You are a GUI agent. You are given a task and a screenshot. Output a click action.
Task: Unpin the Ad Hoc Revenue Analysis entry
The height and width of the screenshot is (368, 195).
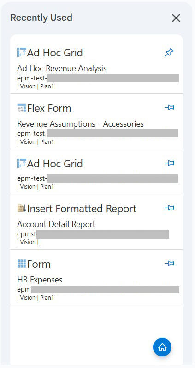tap(169, 53)
